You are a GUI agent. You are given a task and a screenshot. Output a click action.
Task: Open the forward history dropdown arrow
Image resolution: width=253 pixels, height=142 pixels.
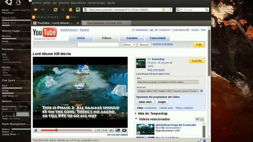tap(49, 10)
